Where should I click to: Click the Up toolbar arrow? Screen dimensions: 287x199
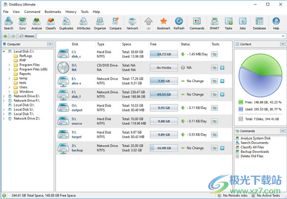[x=148, y=23]
